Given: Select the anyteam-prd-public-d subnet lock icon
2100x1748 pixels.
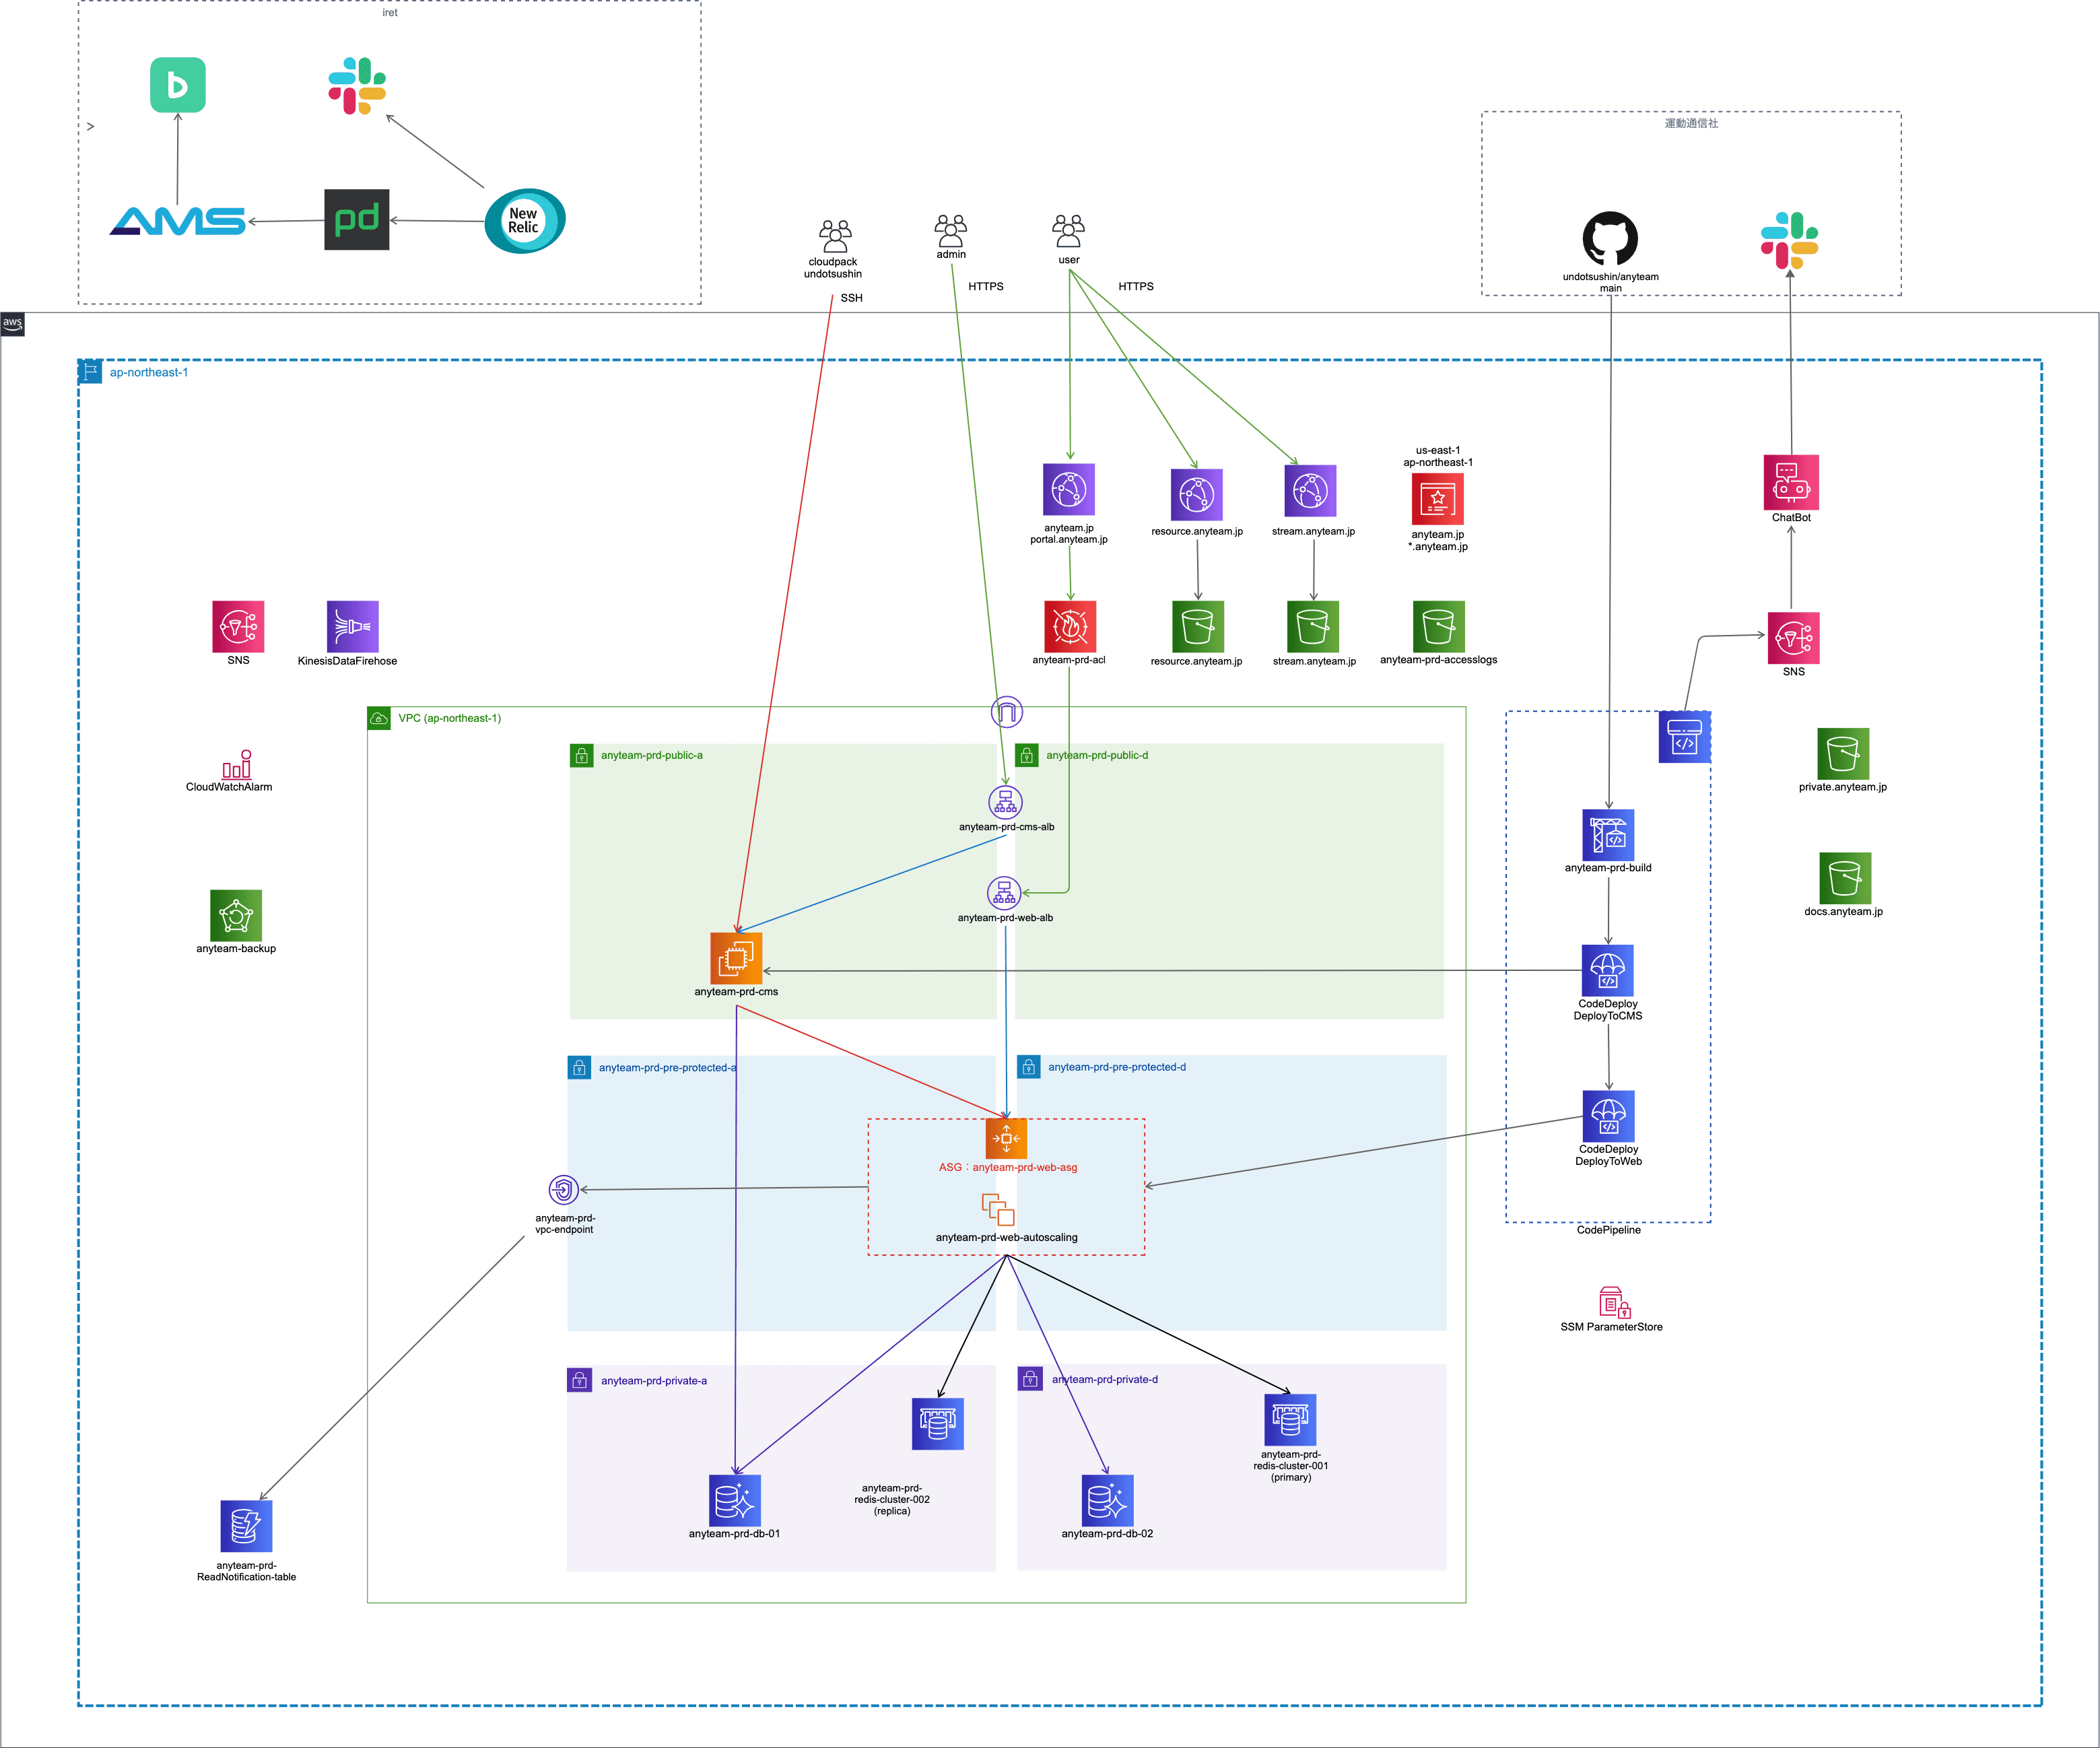Looking at the screenshot, I should (1027, 756).
